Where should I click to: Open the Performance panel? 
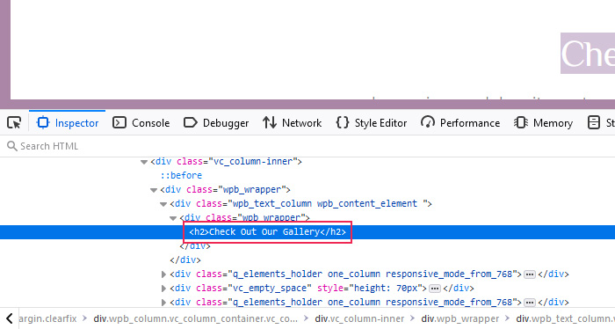point(460,123)
